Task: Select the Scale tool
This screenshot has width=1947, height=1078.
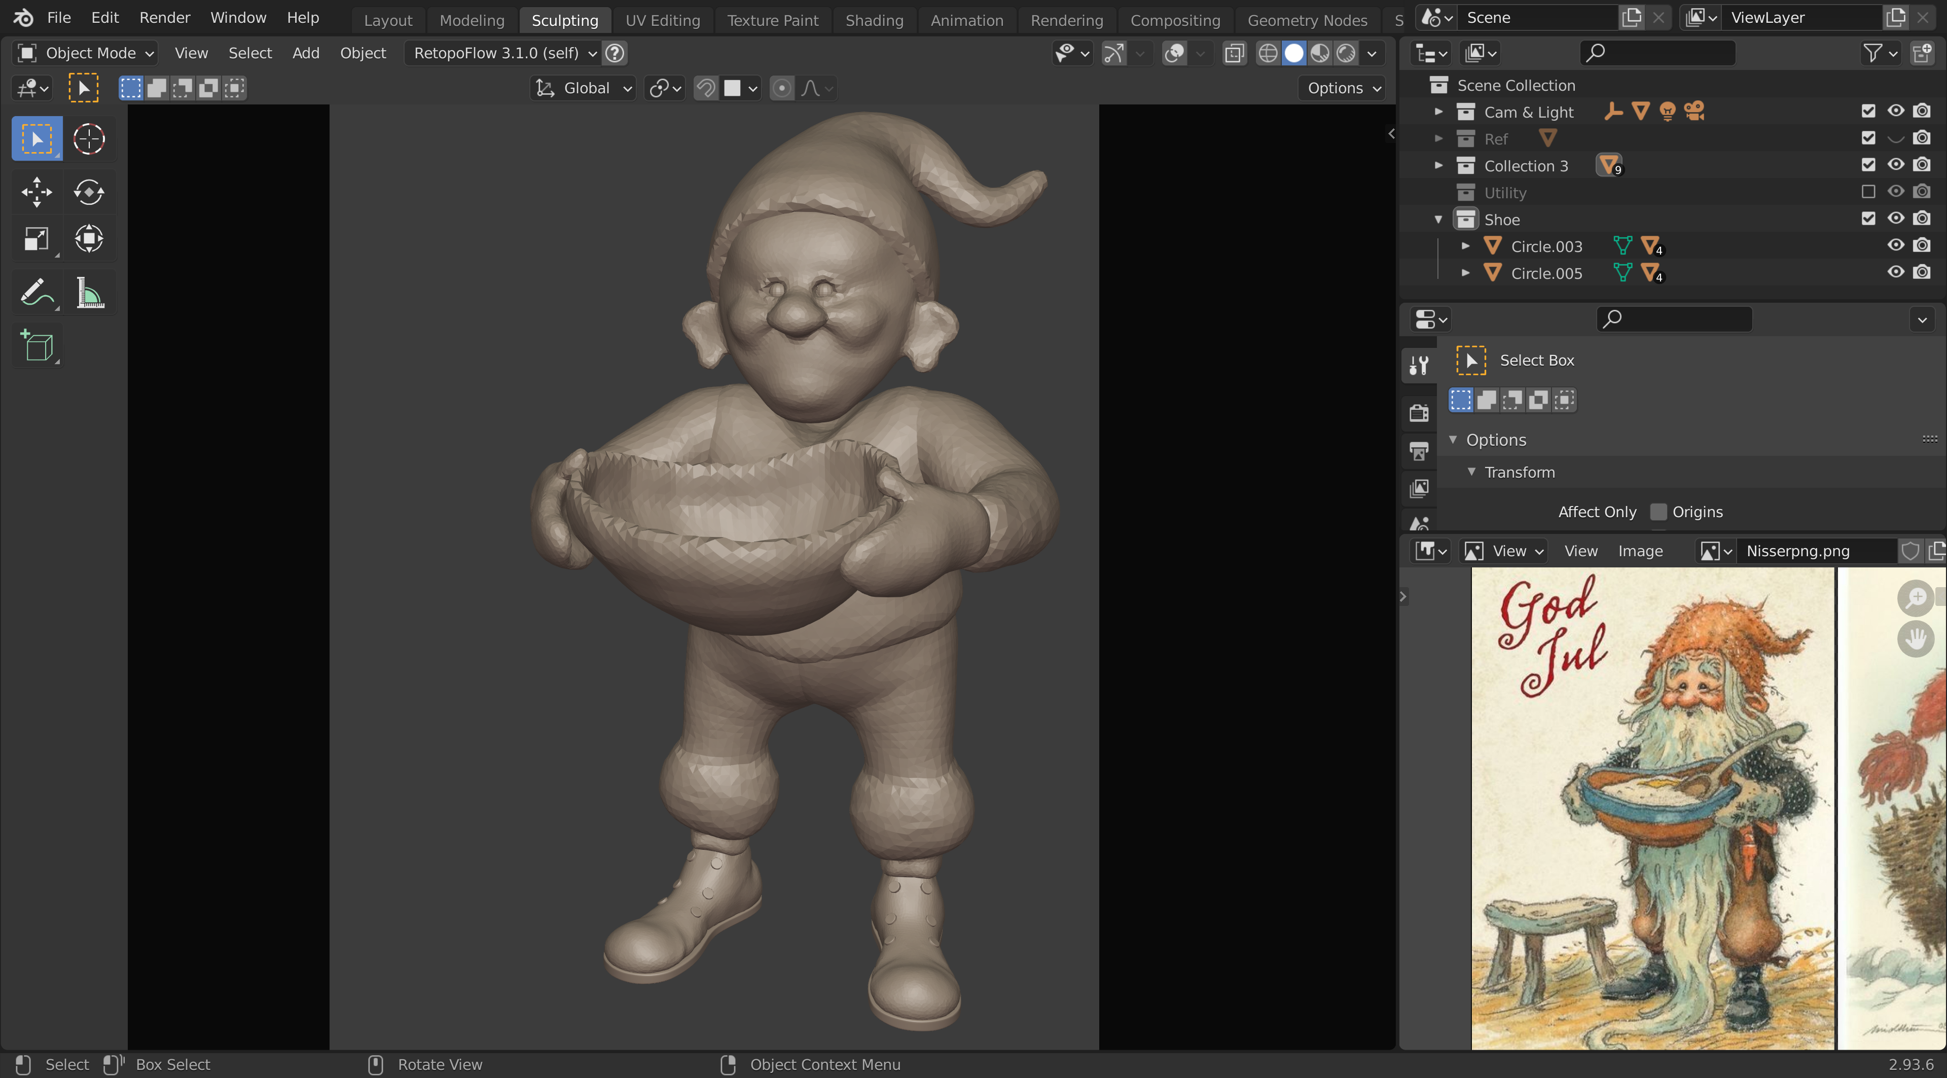Action: point(37,240)
